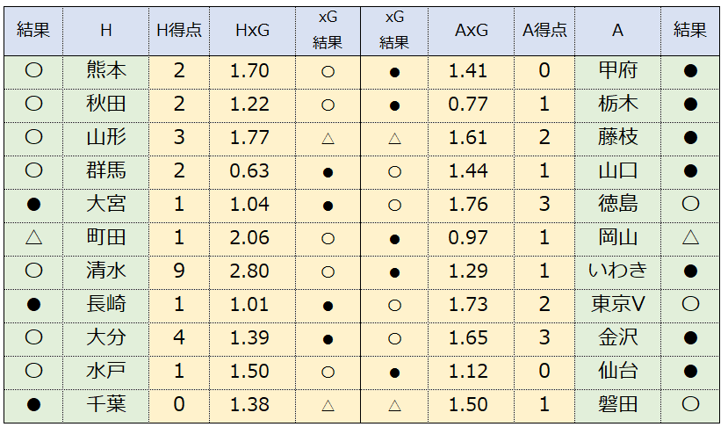Select the 岡山 draw triangle symbol
This screenshot has height=427, width=728.
pos(690,237)
